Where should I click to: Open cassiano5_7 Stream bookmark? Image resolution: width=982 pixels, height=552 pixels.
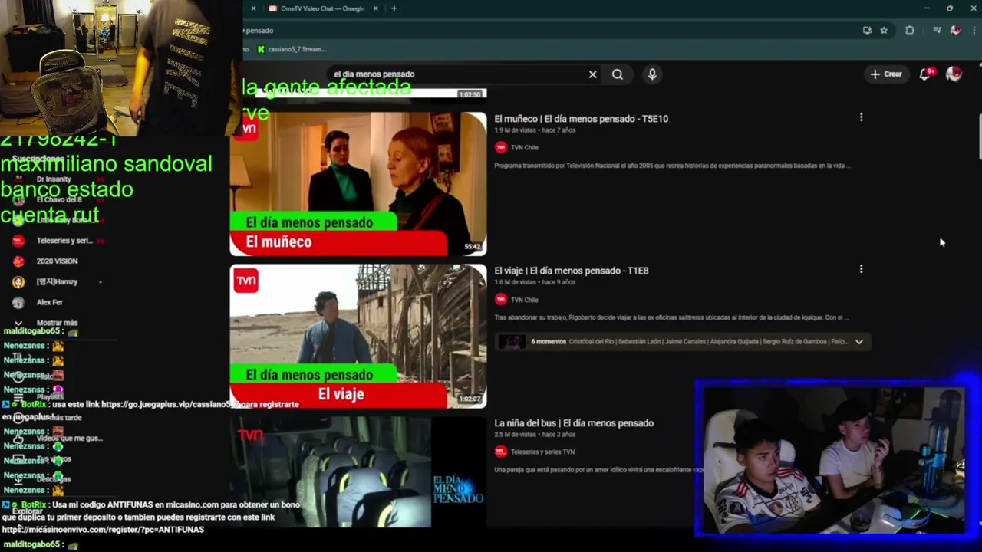tap(292, 49)
